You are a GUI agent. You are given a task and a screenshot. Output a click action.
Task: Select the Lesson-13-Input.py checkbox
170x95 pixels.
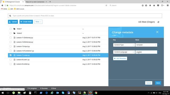click(x=11, y=46)
